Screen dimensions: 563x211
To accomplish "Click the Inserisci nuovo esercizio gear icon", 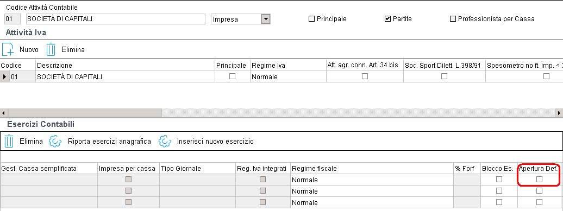I will (x=165, y=141).
